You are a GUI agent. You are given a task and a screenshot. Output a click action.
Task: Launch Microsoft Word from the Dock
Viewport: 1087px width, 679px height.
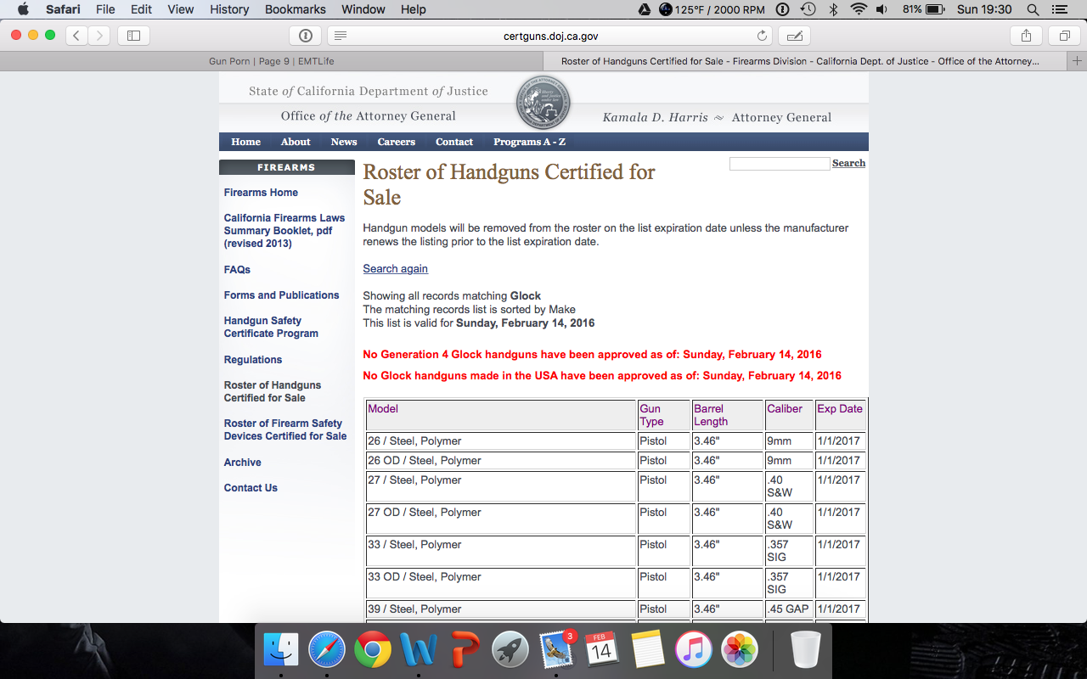pos(419,650)
